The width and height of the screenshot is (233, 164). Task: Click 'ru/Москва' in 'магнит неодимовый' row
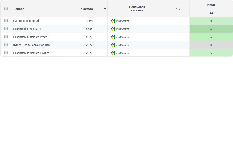[123, 21]
